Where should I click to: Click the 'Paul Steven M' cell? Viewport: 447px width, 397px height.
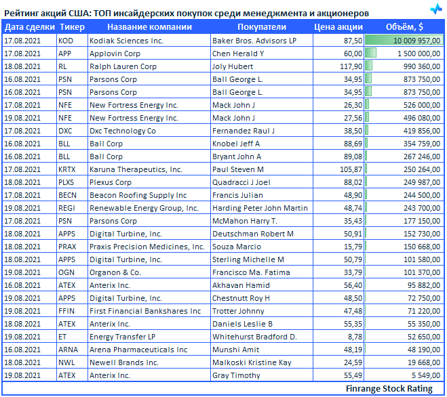[x=262, y=169]
